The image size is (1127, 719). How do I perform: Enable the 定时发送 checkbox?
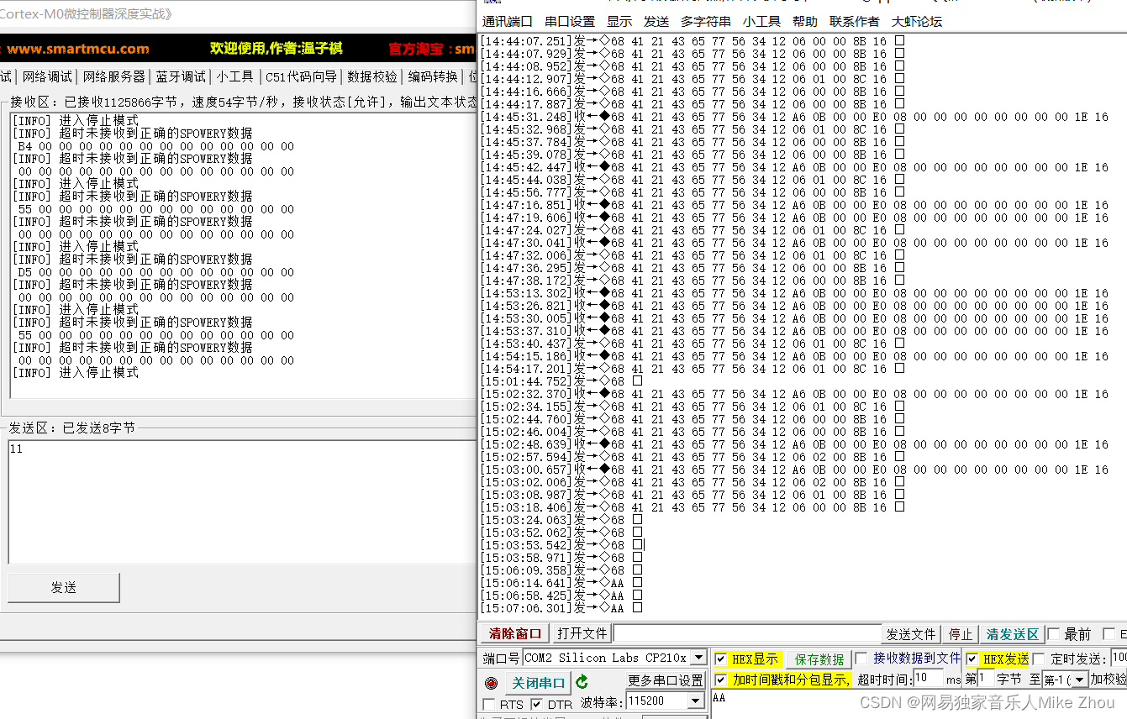coord(1039,659)
